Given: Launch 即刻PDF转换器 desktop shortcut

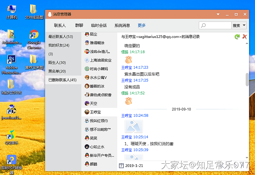Looking at the screenshot, I should [x=11, y=165].
